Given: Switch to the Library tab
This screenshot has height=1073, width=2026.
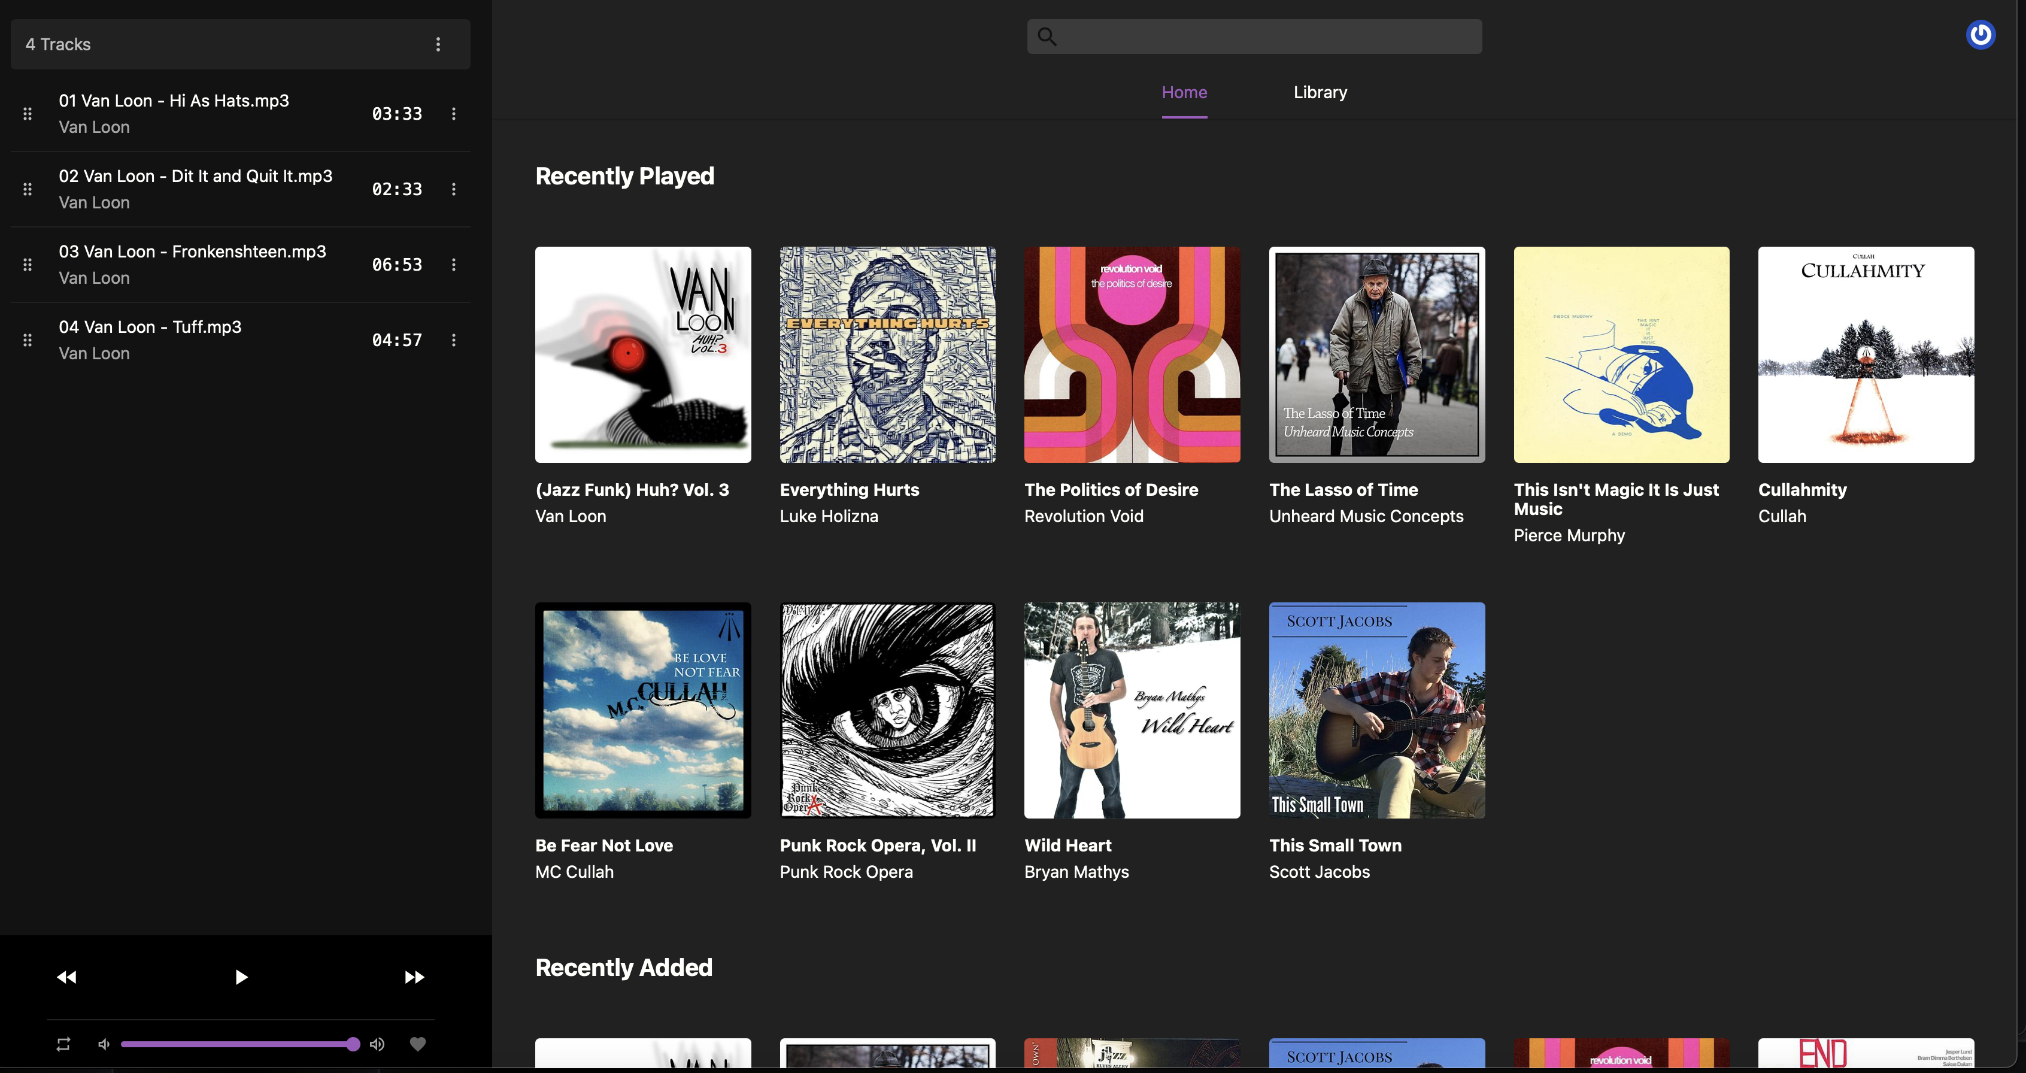Looking at the screenshot, I should click(1320, 92).
